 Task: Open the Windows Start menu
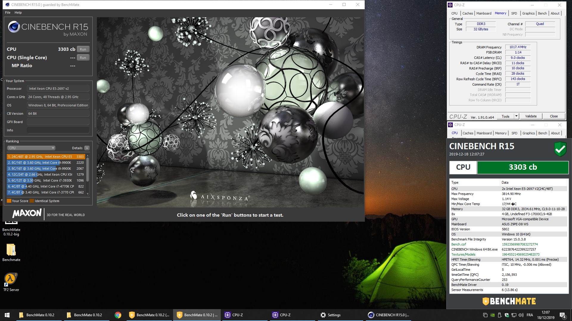pos(7,315)
